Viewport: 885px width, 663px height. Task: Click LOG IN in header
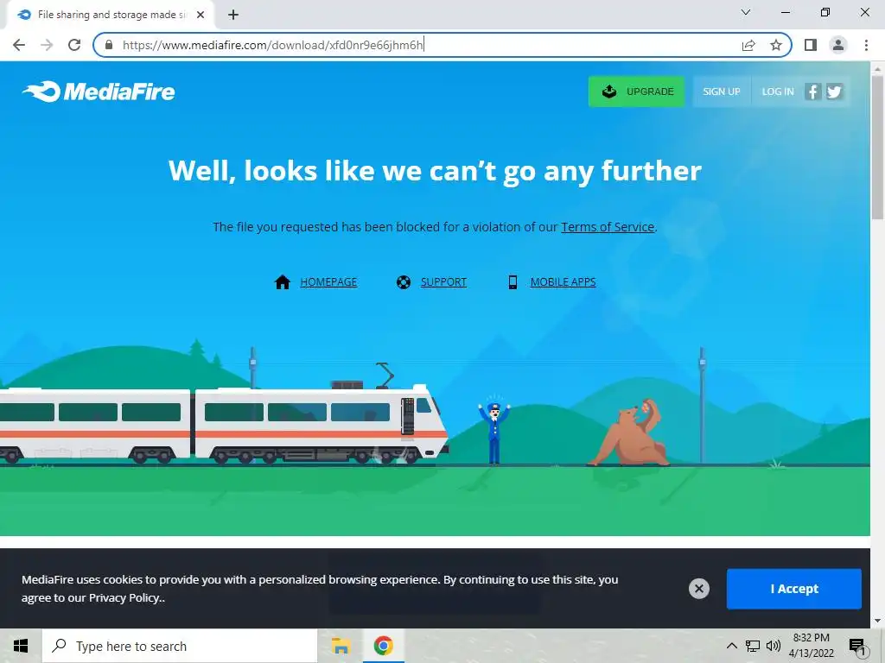click(x=778, y=92)
